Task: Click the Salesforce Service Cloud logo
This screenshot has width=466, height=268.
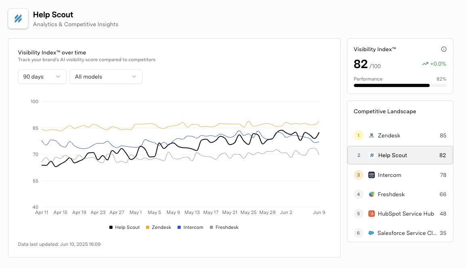Action: coord(371,233)
